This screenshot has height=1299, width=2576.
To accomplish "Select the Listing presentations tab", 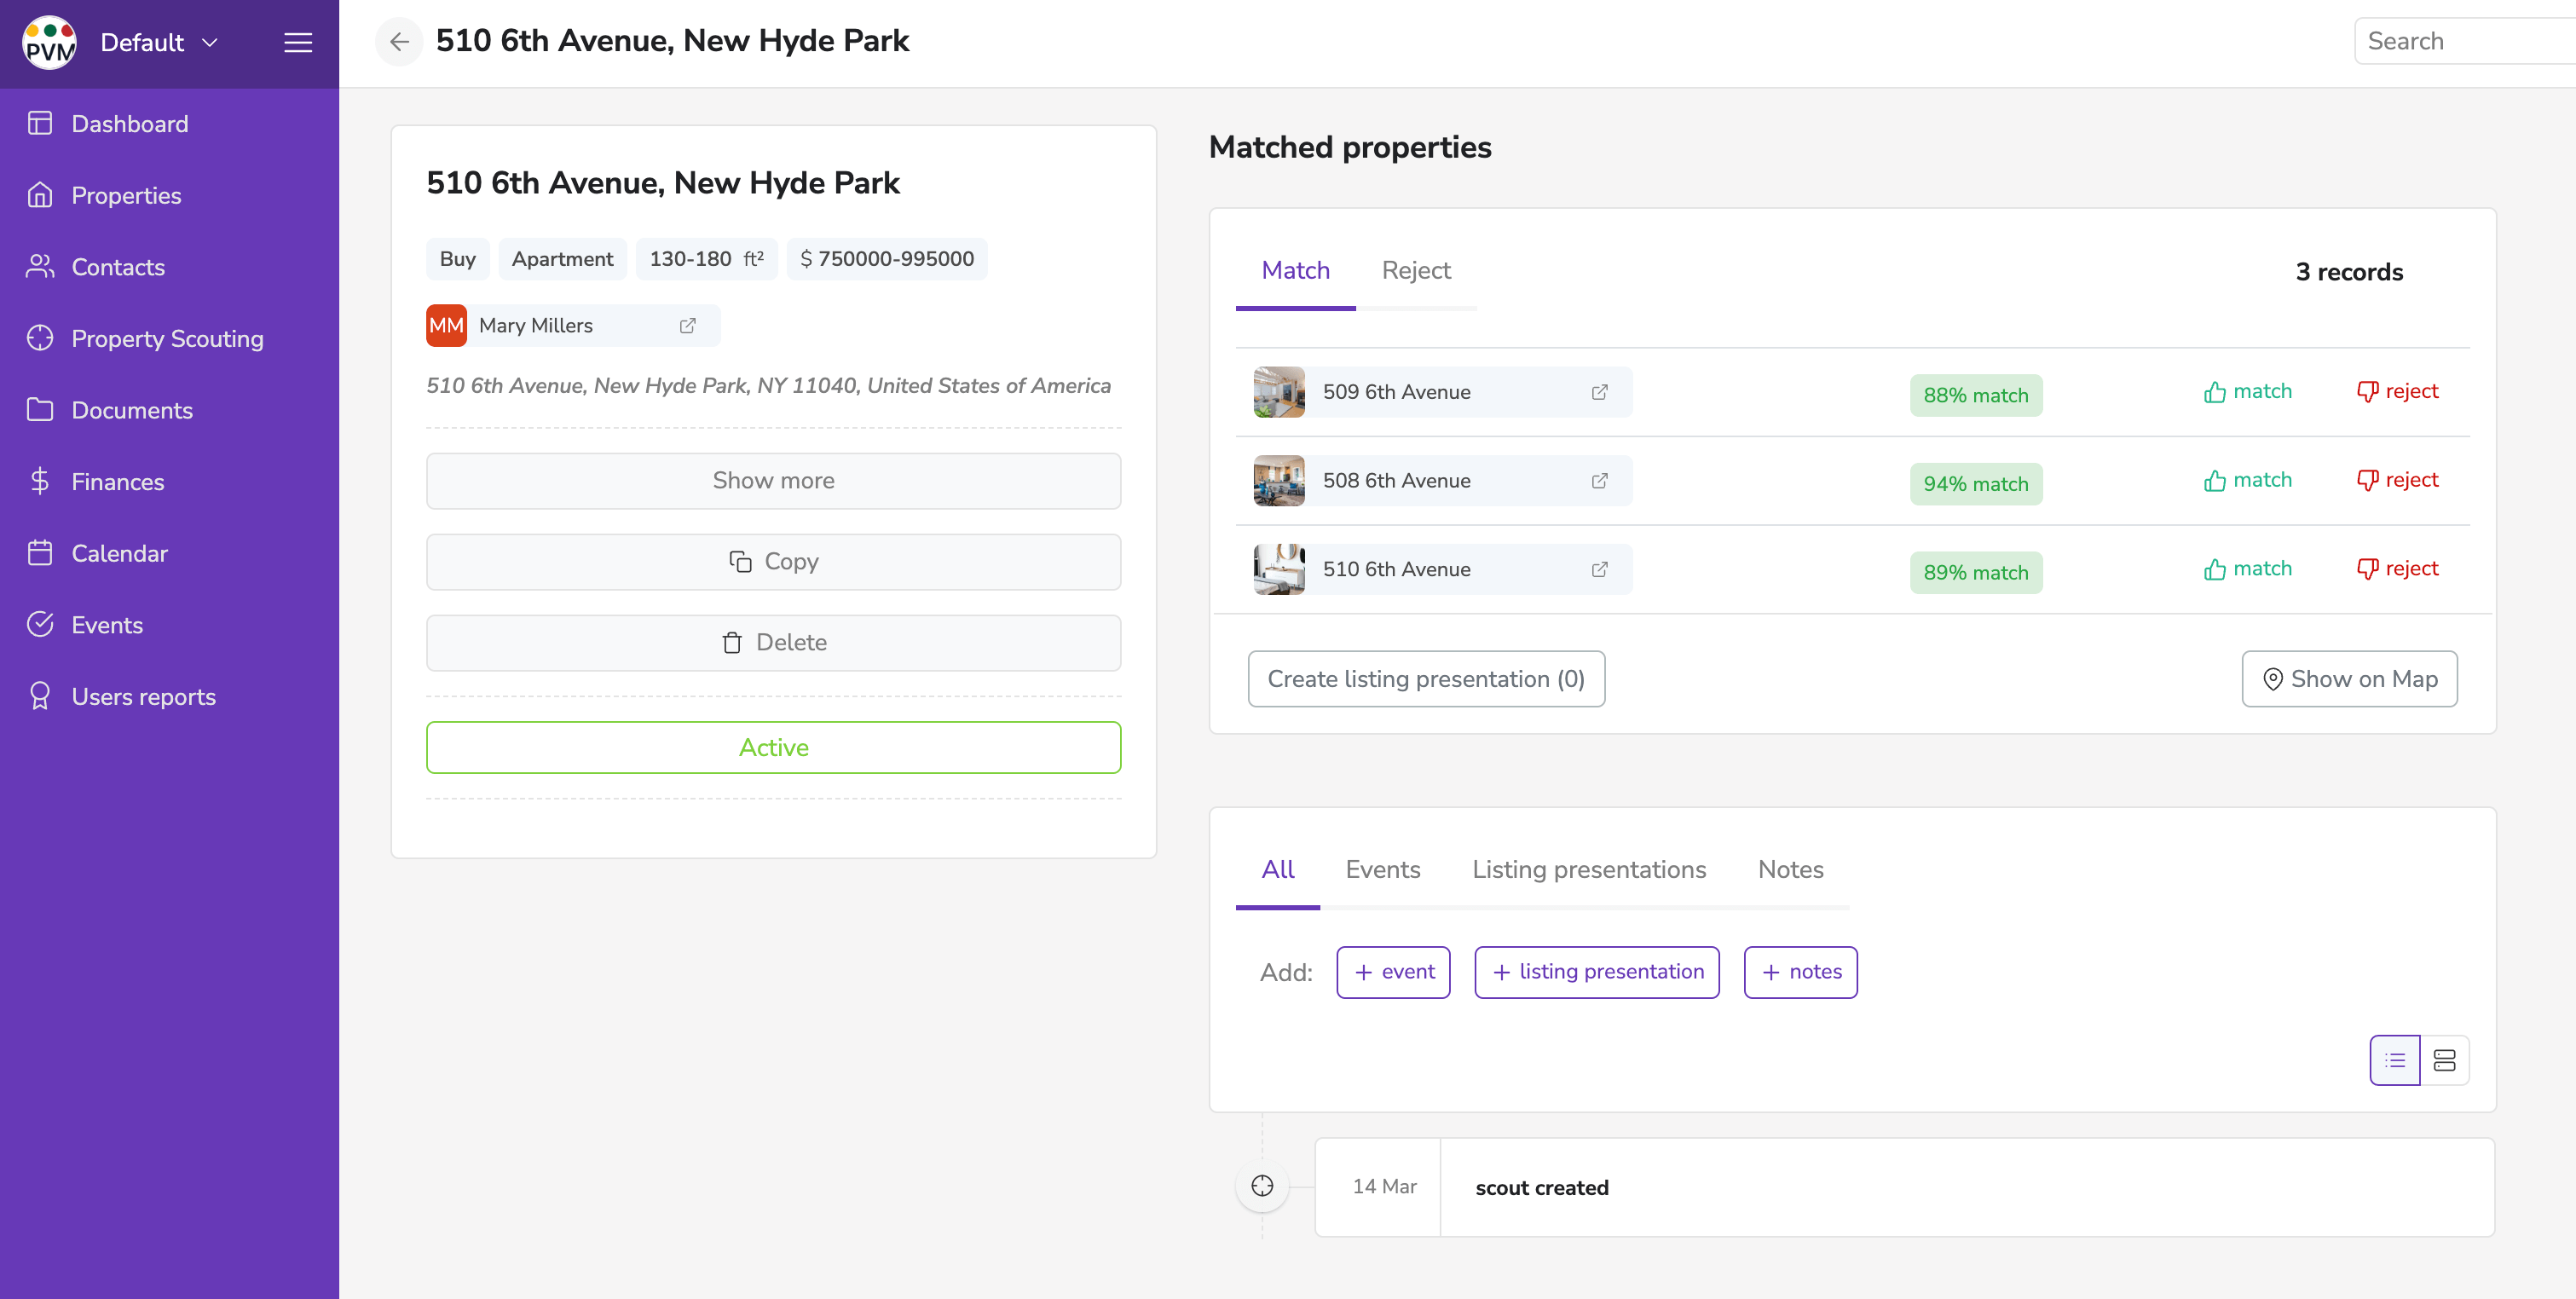I will click(1588, 869).
